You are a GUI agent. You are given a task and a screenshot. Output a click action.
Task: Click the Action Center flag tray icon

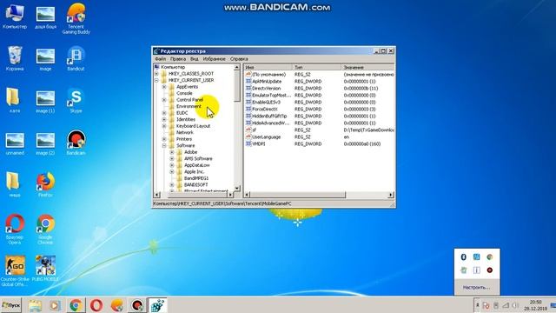[486, 305]
